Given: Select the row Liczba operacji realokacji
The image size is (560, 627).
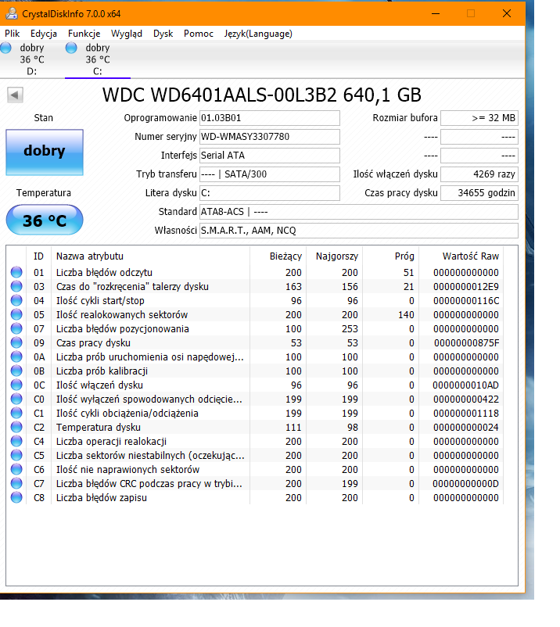Looking at the screenshot, I should click(x=255, y=441).
